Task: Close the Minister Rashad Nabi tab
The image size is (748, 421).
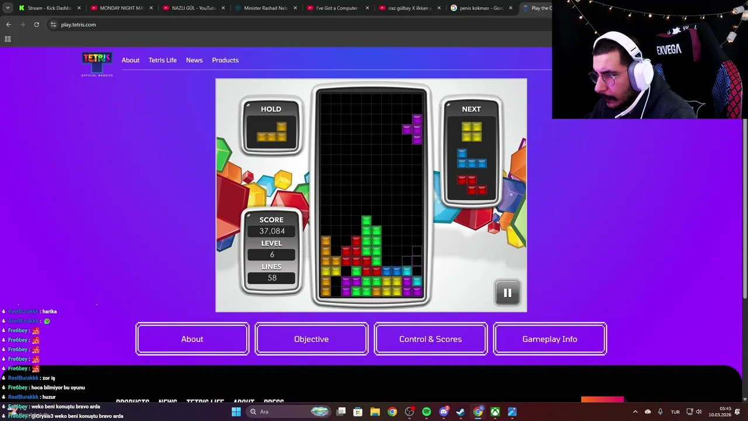Action: (x=295, y=8)
